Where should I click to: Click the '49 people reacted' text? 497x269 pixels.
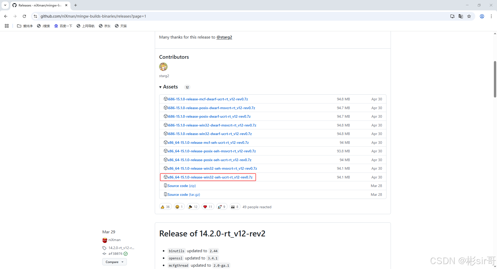click(257, 207)
